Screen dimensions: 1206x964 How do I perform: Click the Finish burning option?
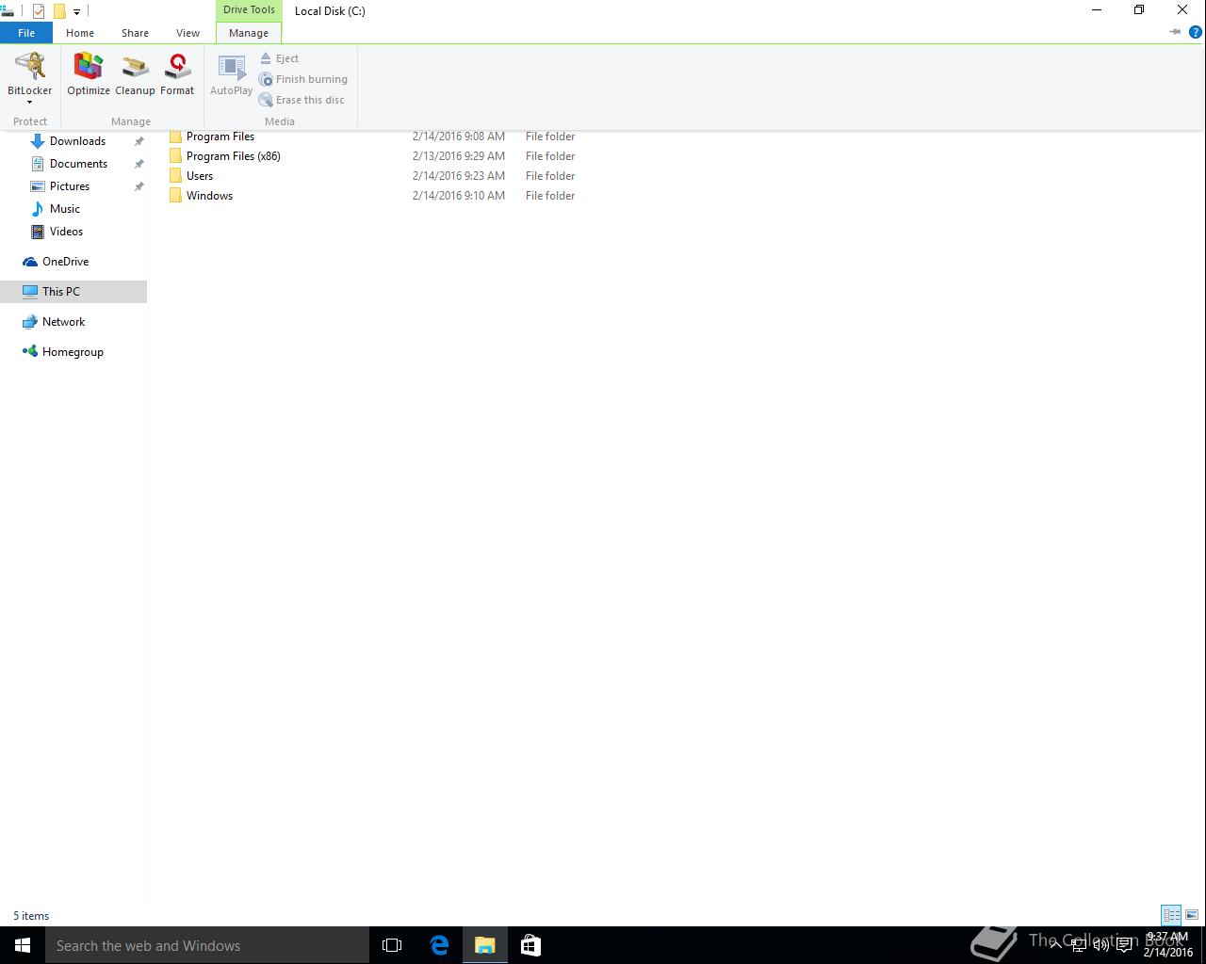click(x=303, y=79)
